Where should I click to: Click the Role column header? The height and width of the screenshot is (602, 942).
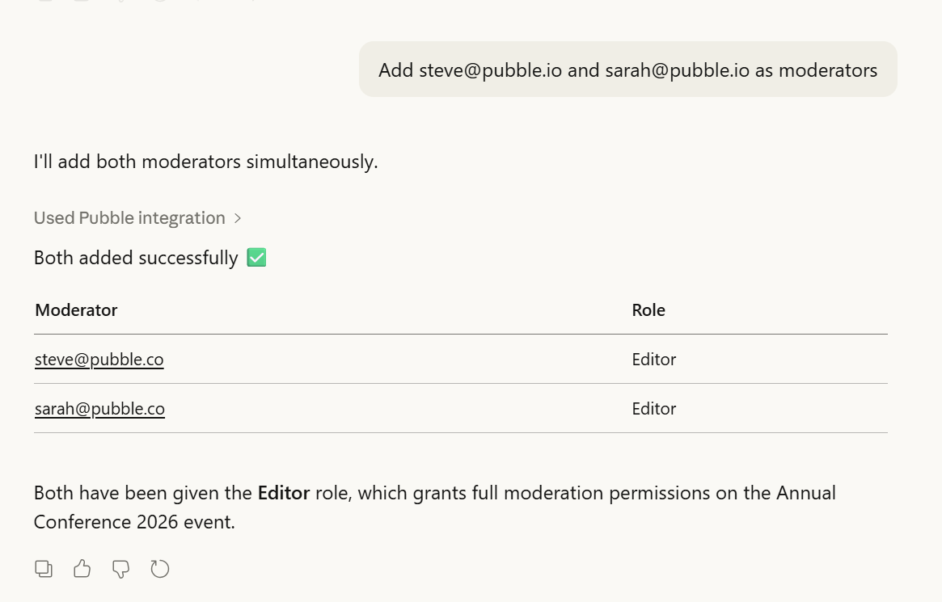tap(648, 310)
